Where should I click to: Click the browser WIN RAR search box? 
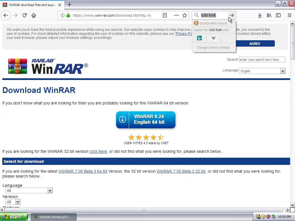point(213,15)
